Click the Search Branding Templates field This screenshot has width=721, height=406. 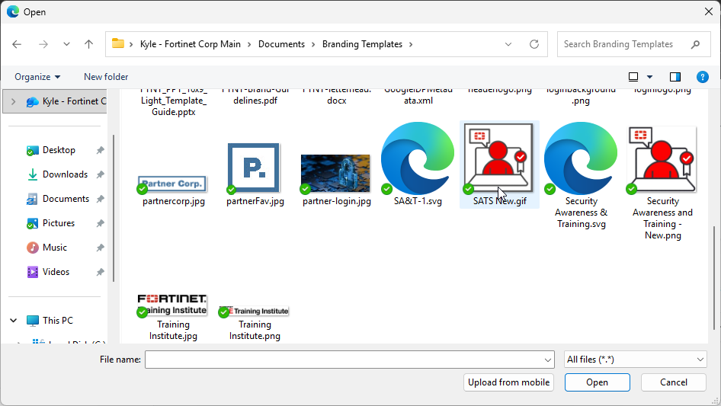pos(633,44)
